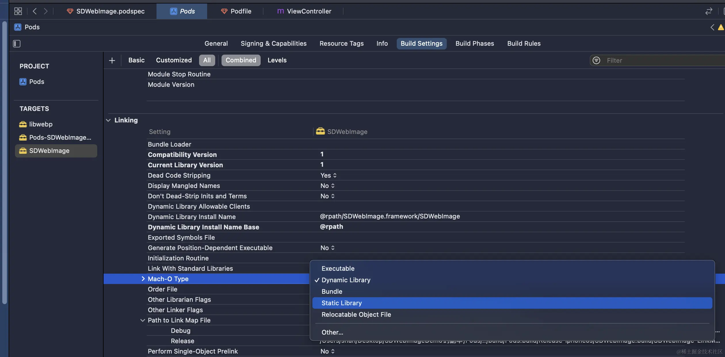Toggle the targets sidebar panel icon

pos(17,44)
